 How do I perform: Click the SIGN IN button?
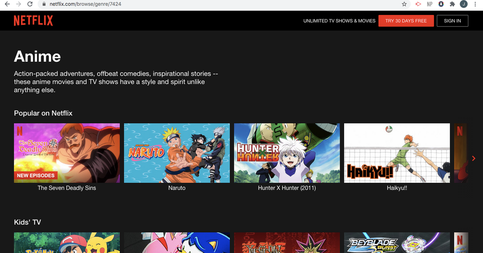pyautogui.click(x=452, y=21)
